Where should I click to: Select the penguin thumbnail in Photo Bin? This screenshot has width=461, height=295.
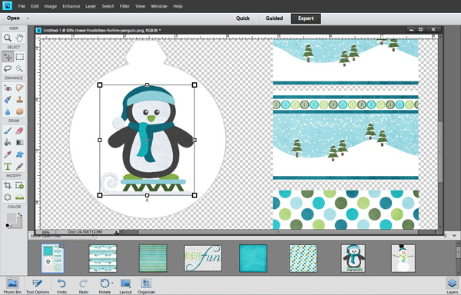pyautogui.click(x=353, y=259)
